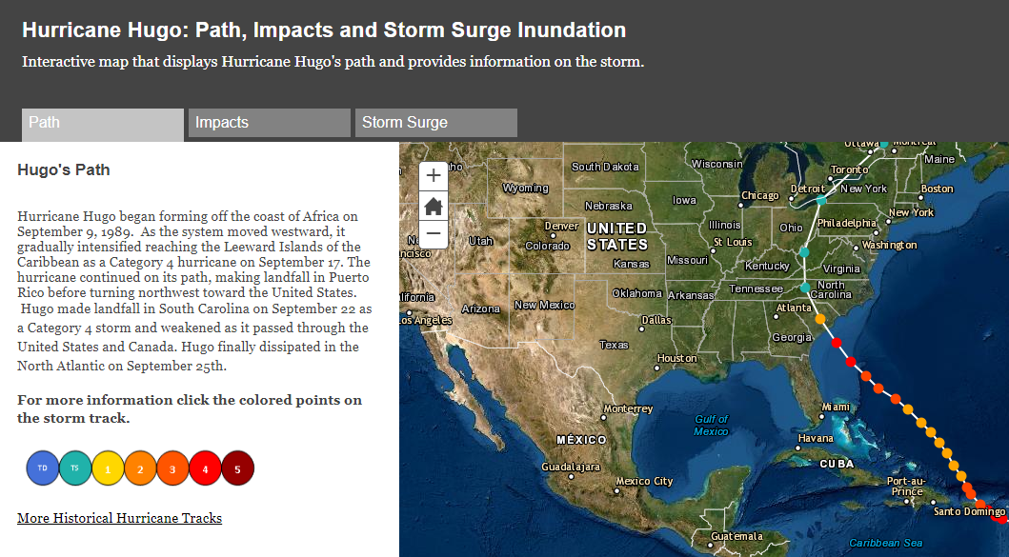
Task: Click the Category 3 legend circle
Action: (x=172, y=468)
